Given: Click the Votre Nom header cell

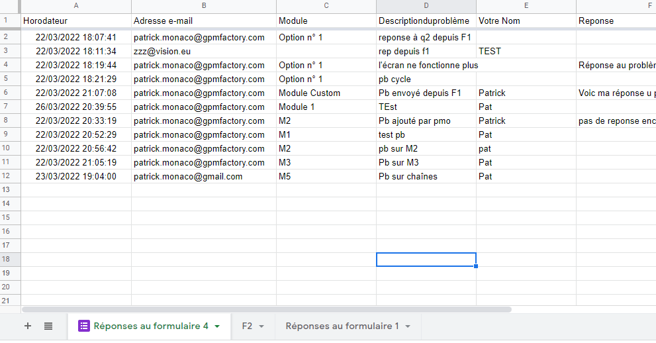Looking at the screenshot, I should pos(526,21).
